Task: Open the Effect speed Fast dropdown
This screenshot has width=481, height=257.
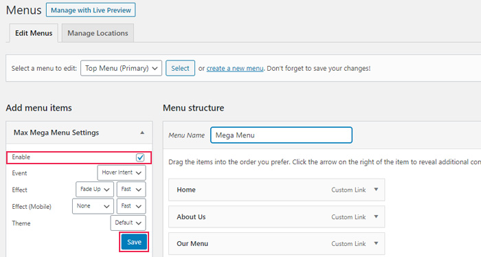Action: 131,189
